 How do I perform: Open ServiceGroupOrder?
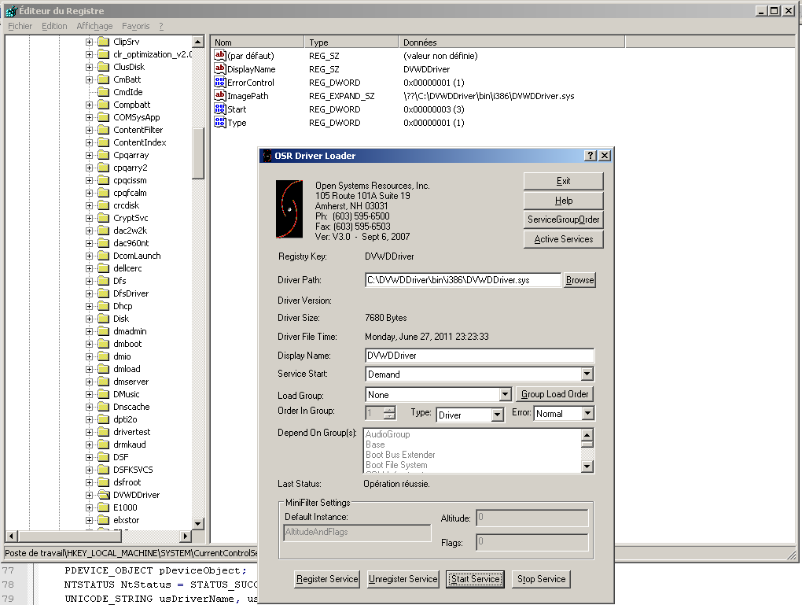pos(563,219)
